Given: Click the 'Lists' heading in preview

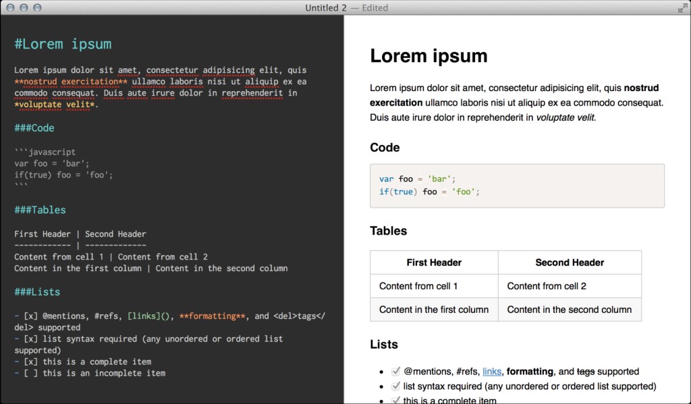Looking at the screenshot, I should click(x=384, y=345).
